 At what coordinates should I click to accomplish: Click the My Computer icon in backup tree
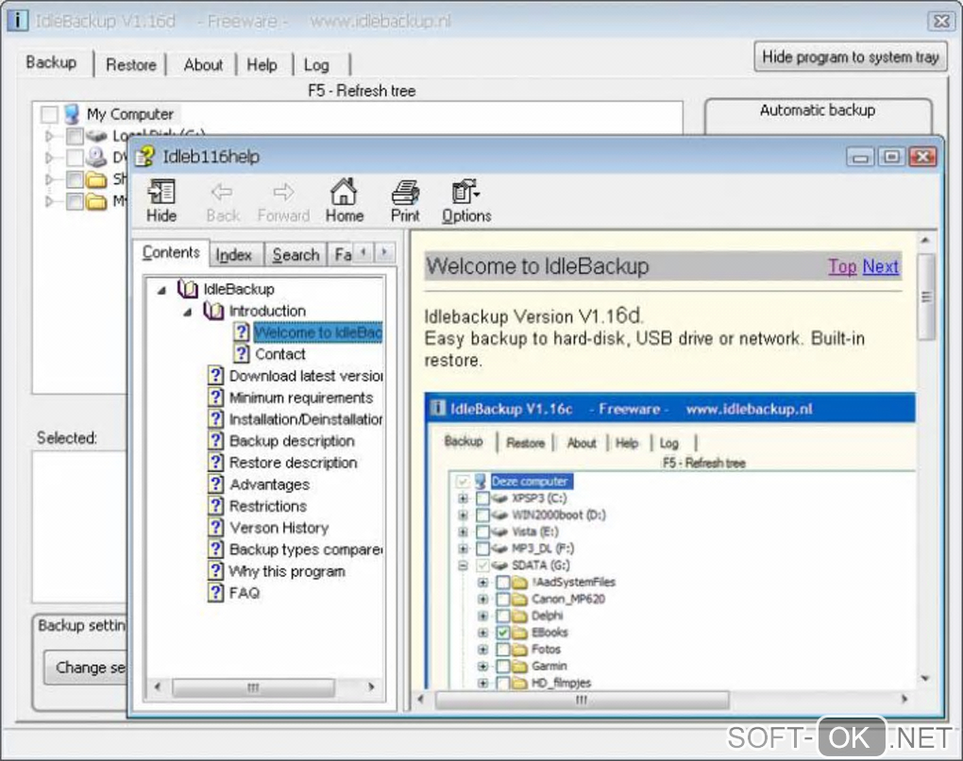[72, 114]
